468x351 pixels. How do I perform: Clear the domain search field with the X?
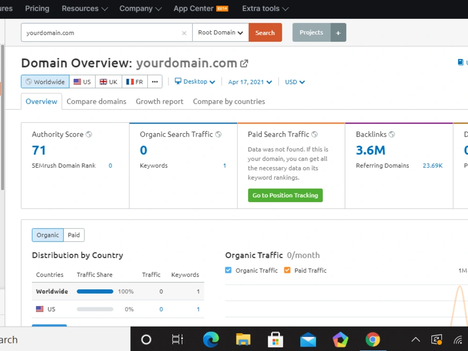point(184,33)
